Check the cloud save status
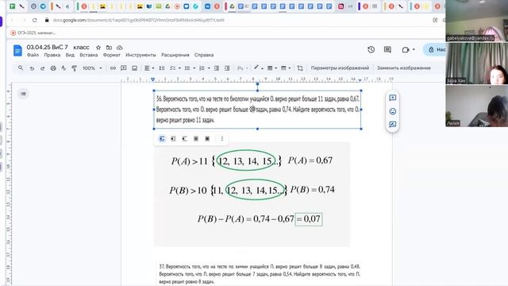Viewport: 508px width, 286px height. coord(120,48)
